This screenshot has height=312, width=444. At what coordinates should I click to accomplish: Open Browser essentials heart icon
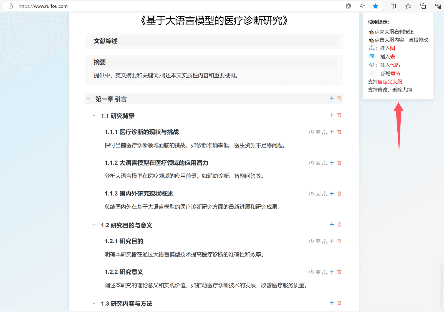pos(438,6)
